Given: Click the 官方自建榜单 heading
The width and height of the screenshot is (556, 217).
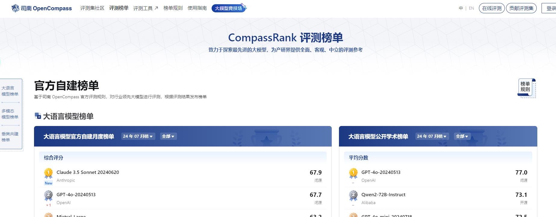Looking at the screenshot, I should point(67,86).
